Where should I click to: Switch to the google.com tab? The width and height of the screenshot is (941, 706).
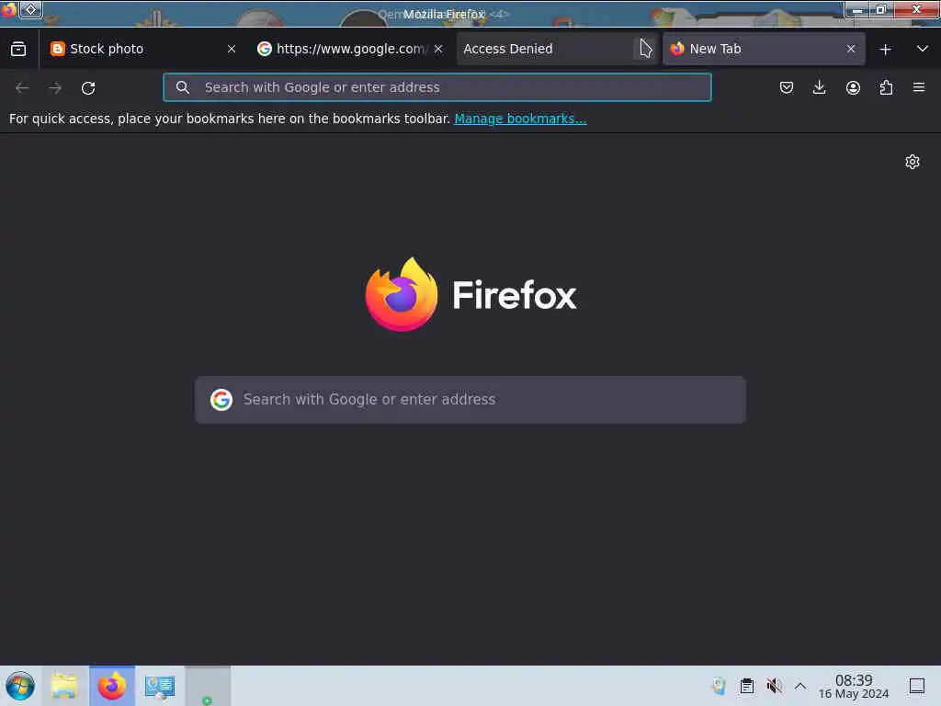tap(350, 50)
